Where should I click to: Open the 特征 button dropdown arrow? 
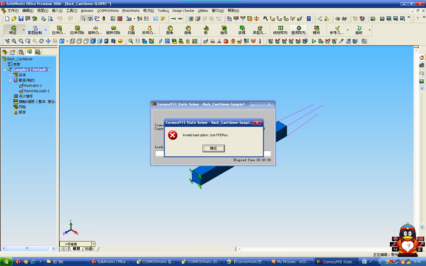(24, 30)
